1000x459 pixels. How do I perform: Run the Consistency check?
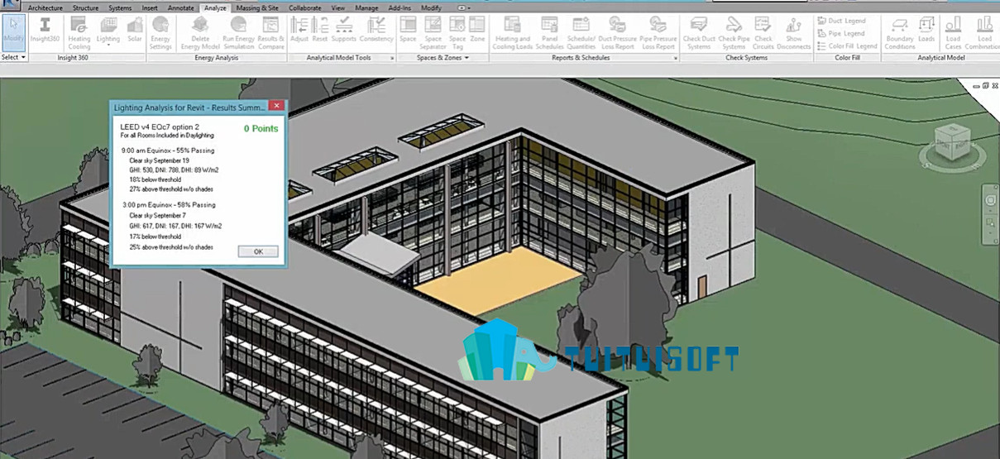coord(376,31)
